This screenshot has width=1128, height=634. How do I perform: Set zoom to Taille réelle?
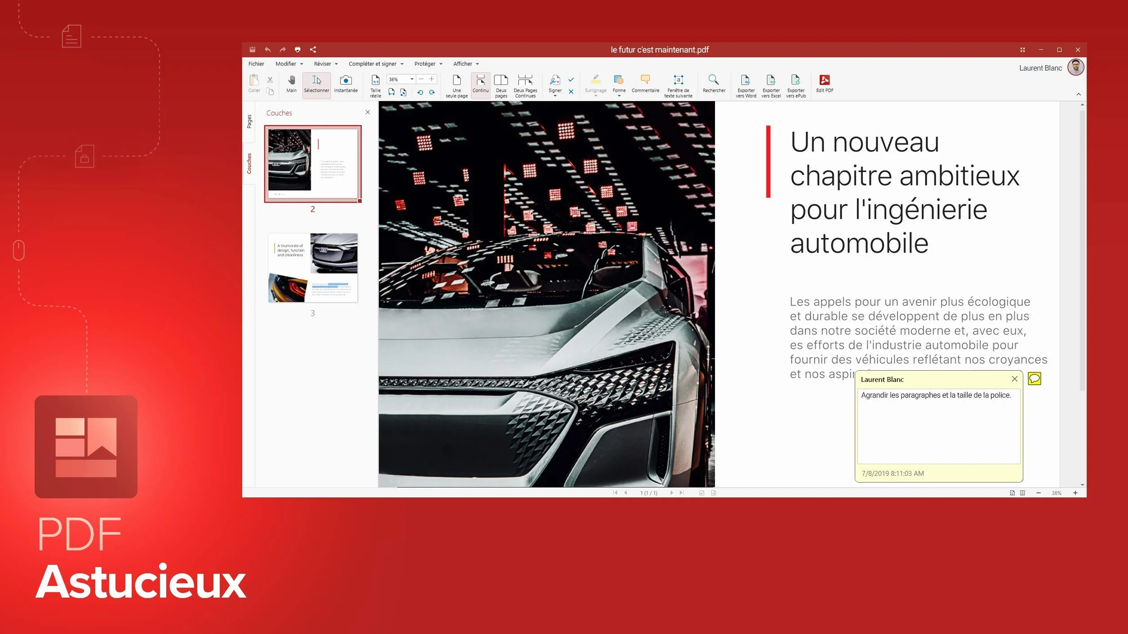click(375, 86)
